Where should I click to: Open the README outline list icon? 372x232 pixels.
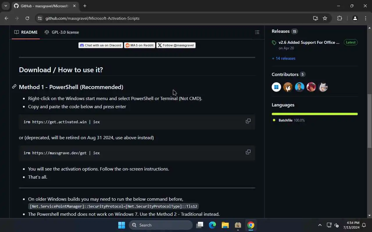point(257,32)
